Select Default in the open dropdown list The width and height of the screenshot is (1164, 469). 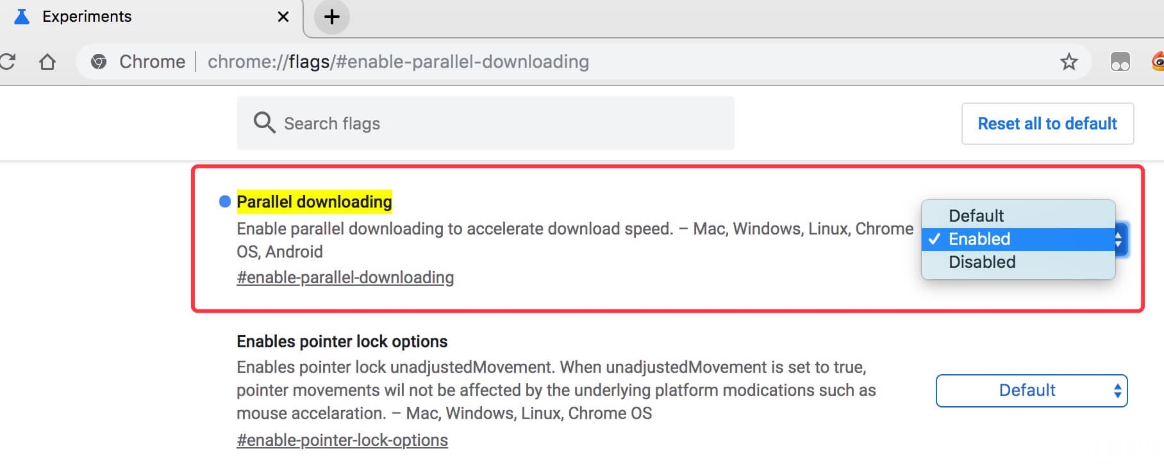coord(976,216)
